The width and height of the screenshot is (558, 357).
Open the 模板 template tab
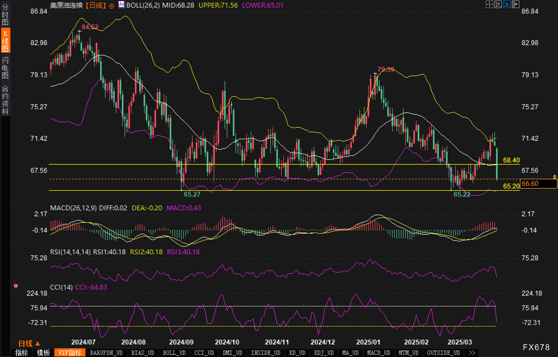[43, 353]
